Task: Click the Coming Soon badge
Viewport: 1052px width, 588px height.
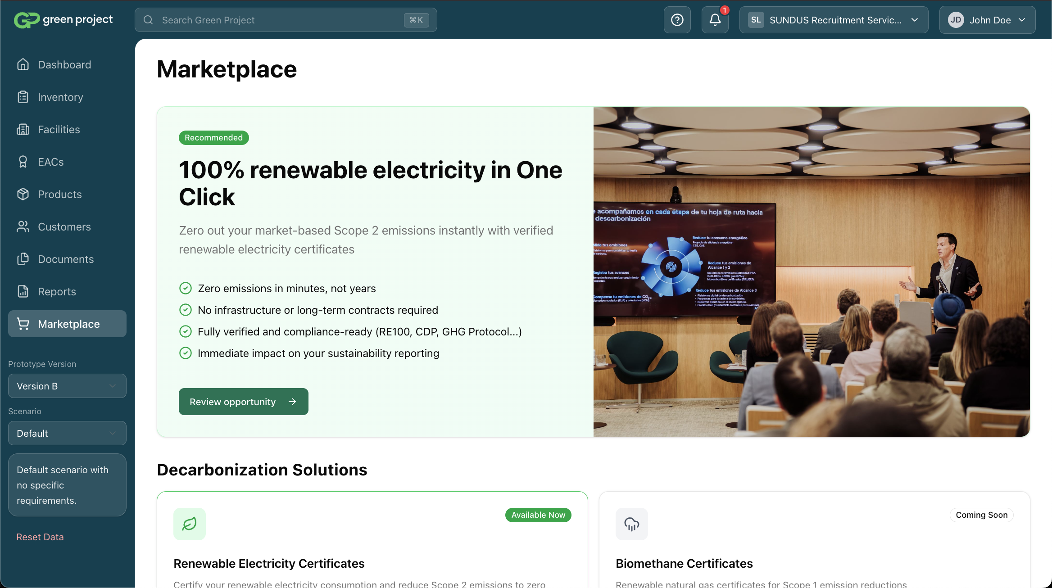Action: coord(982,515)
